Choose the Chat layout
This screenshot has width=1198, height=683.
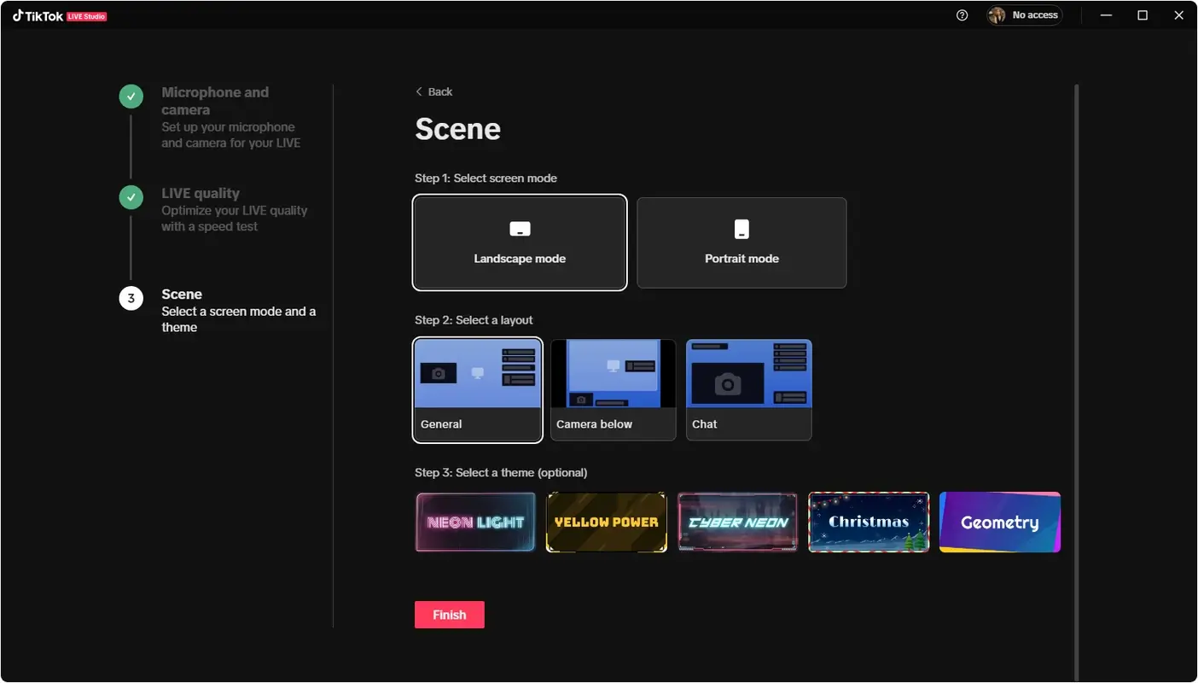(x=748, y=389)
